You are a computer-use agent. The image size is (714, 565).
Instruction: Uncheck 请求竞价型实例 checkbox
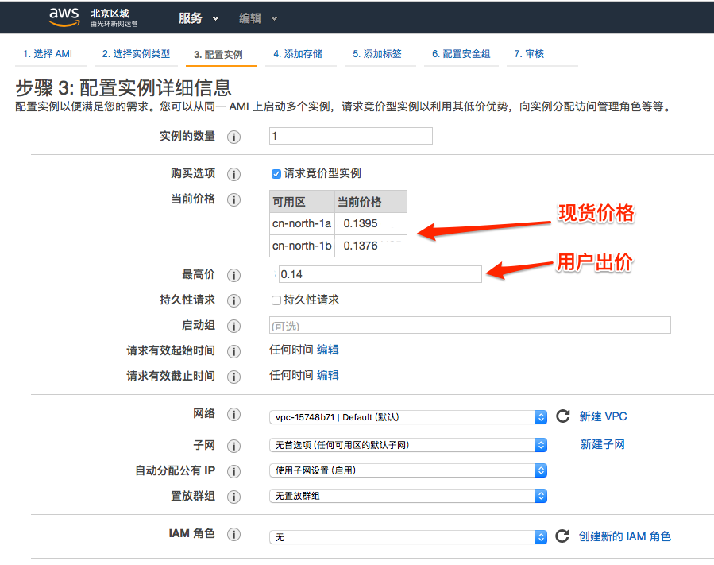276,173
